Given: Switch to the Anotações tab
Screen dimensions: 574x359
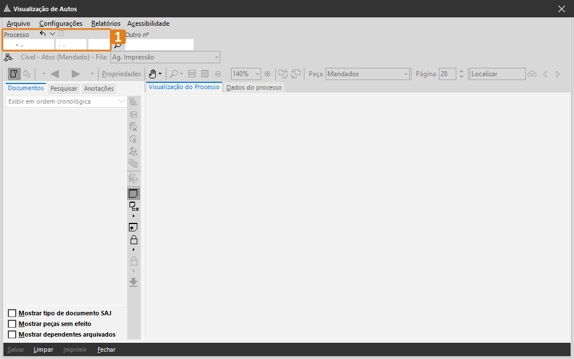Looking at the screenshot, I should coord(99,88).
